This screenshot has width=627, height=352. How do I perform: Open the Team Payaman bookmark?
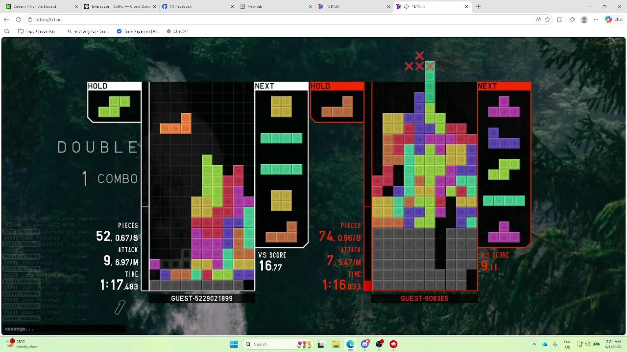pyautogui.click(x=138, y=31)
